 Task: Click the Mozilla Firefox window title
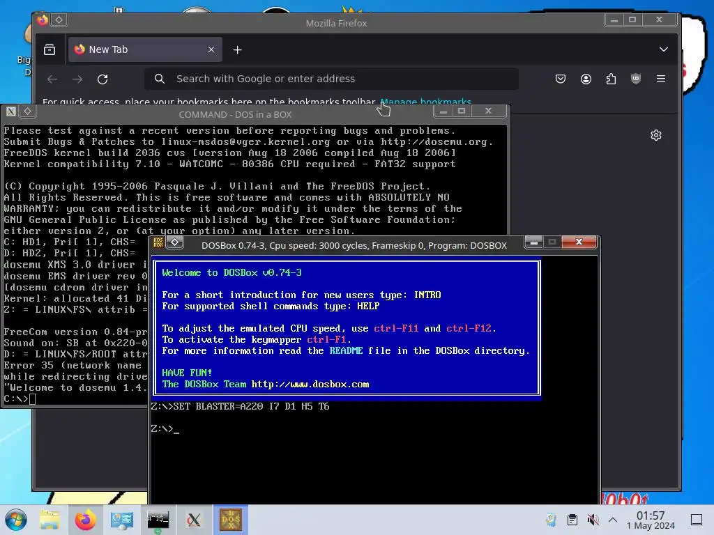tap(336, 23)
